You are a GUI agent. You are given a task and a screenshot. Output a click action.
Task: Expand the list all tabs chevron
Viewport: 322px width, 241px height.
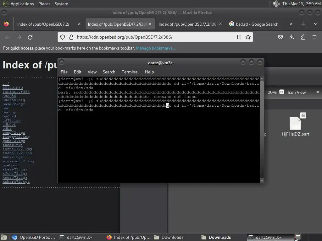[x=316, y=24]
